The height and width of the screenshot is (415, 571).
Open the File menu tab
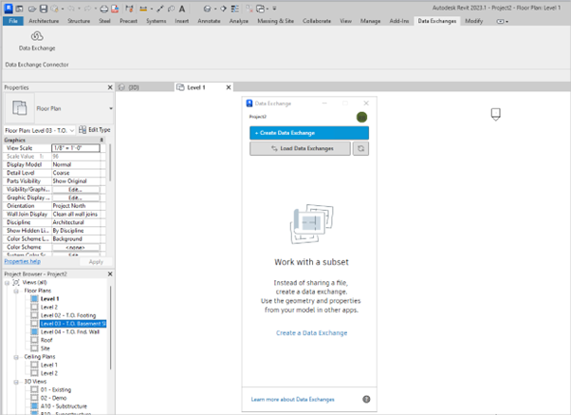tap(13, 21)
